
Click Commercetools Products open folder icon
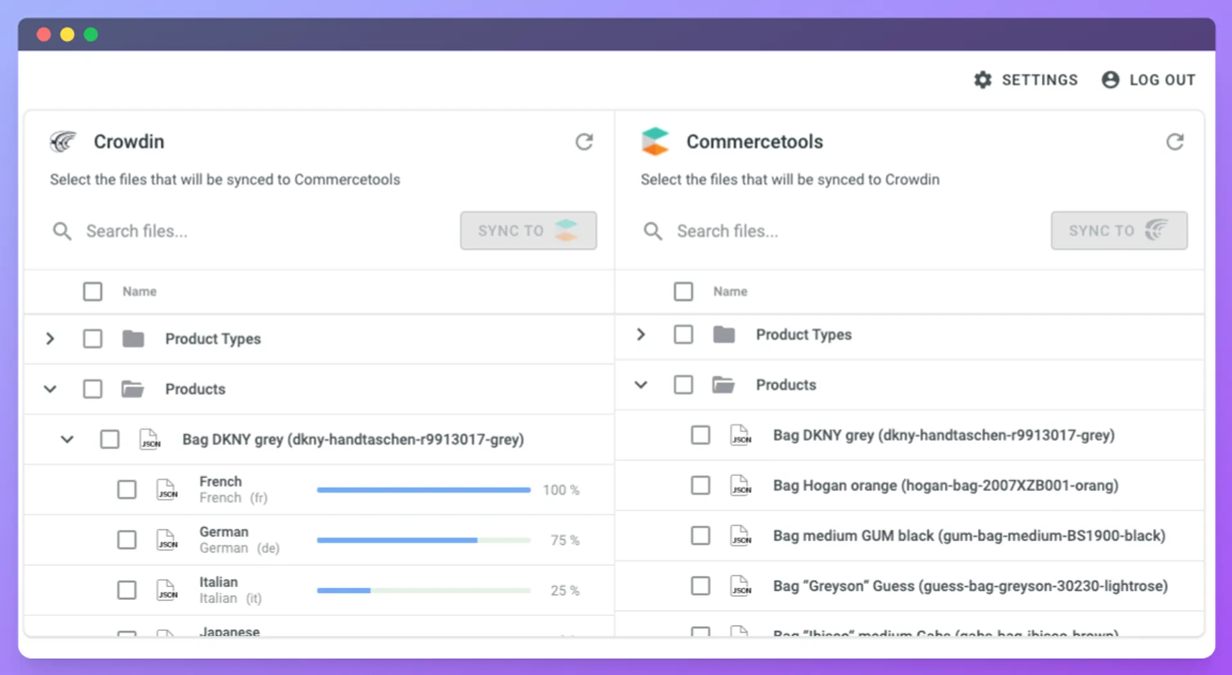pos(724,385)
